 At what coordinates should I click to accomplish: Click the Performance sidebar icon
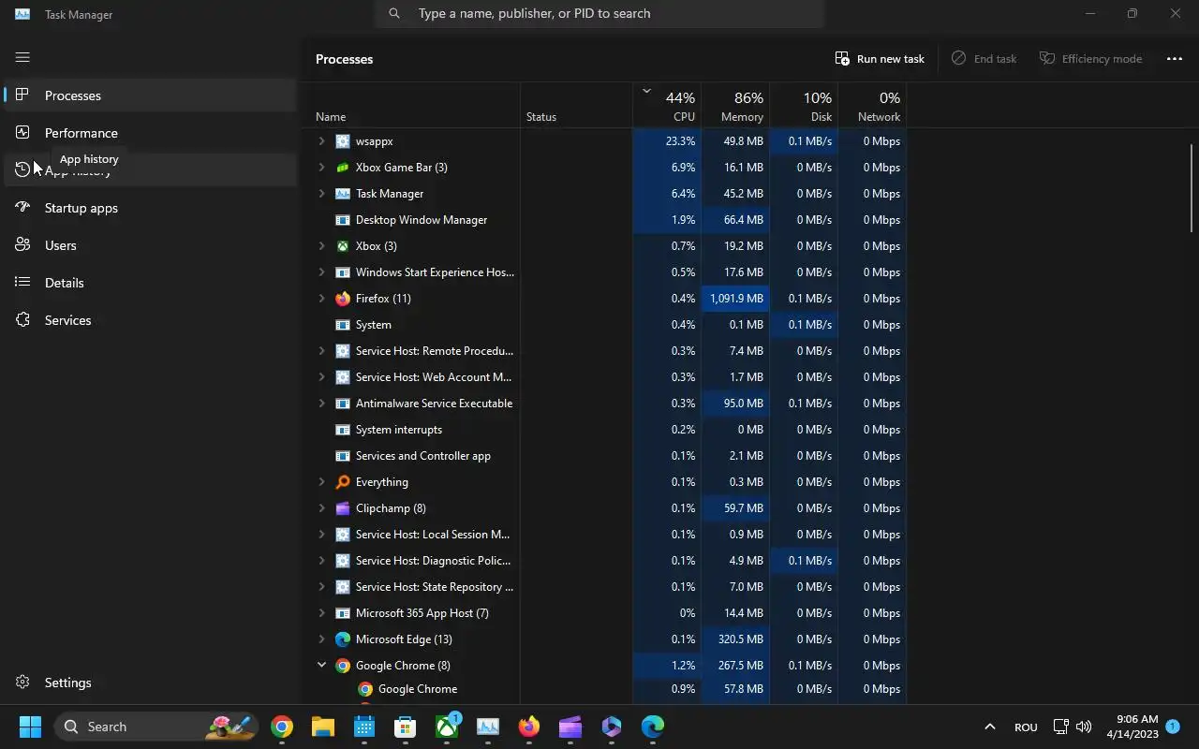(22, 133)
